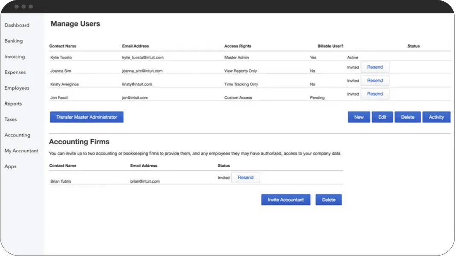
Task: Click Invite Accountant
Action: click(x=285, y=199)
